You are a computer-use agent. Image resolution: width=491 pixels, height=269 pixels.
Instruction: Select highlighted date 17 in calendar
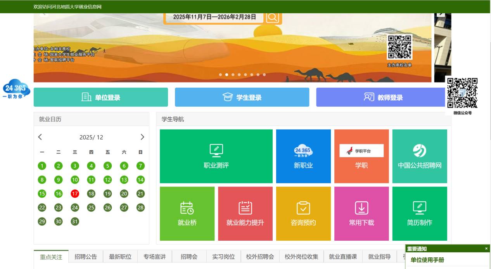click(75, 194)
